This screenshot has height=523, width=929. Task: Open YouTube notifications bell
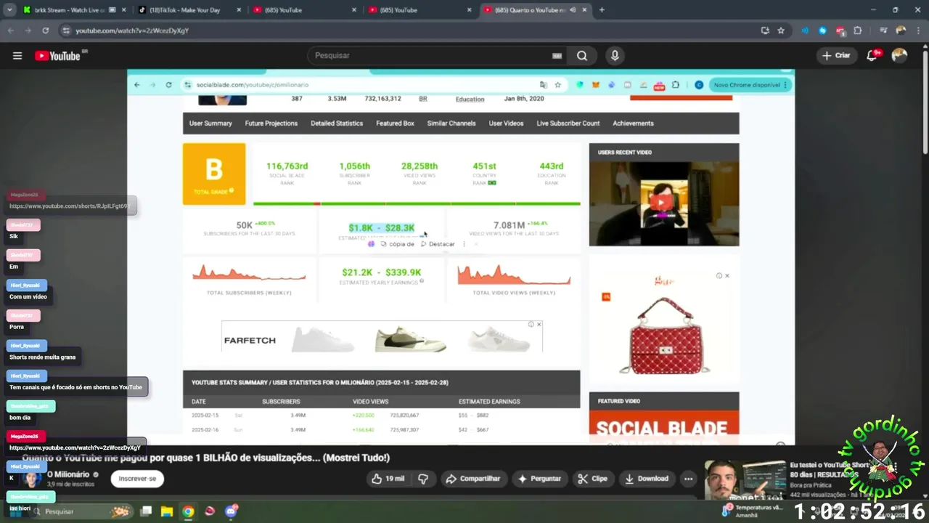pos(873,55)
